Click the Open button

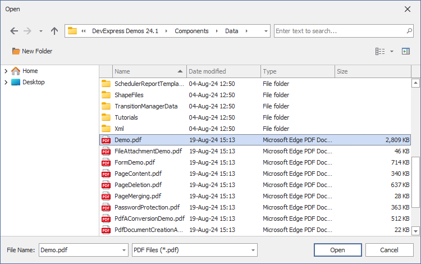pyautogui.click(x=337, y=250)
